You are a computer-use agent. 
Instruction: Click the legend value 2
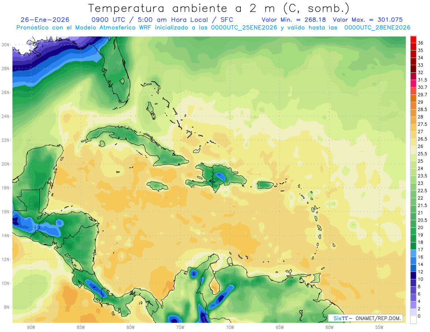(419, 309)
